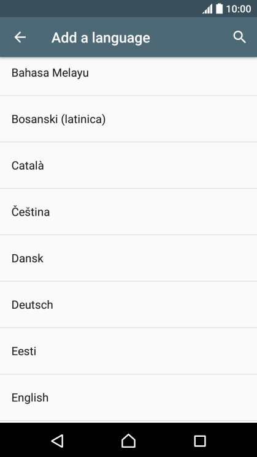Screen dimensions: 257x457
Task: Tap the Android home button icon
Action: click(x=128, y=440)
